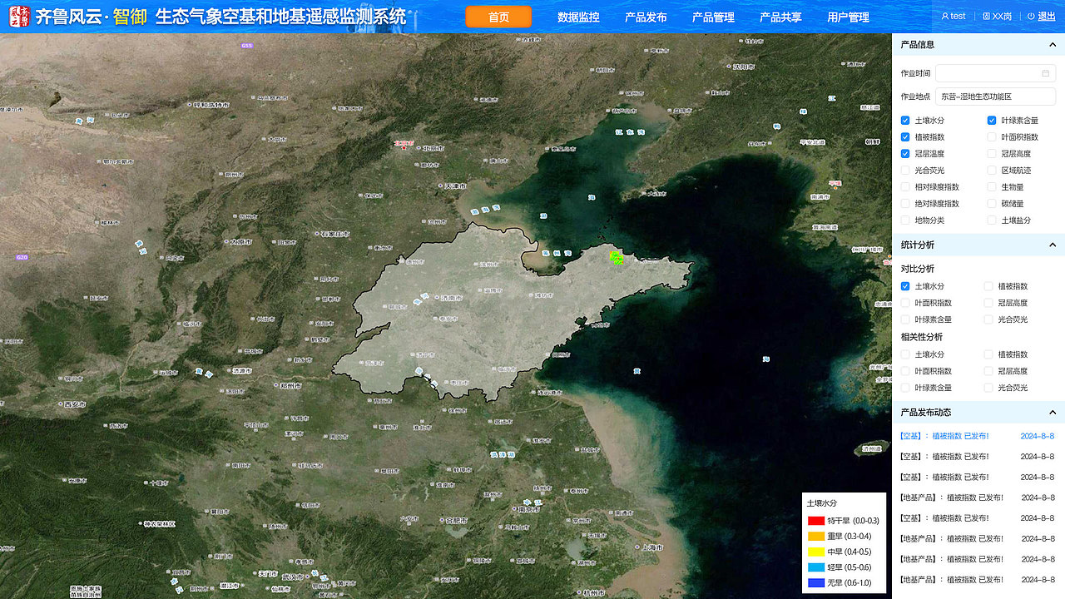Tick the 相对绿度指数 checkbox
Screen dimensions: 1065x599
pos(905,187)
